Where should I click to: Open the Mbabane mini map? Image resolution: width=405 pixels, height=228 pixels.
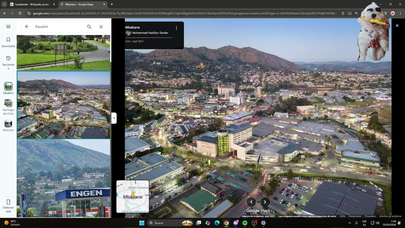[x=133, y=197]
